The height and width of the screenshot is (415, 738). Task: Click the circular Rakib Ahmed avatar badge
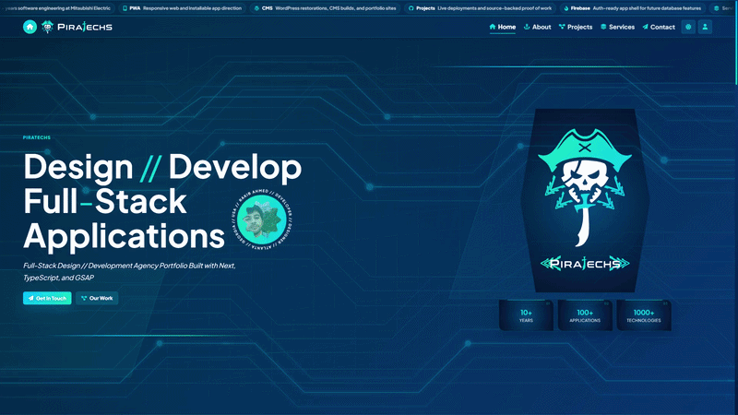click(x=262, y=219)
